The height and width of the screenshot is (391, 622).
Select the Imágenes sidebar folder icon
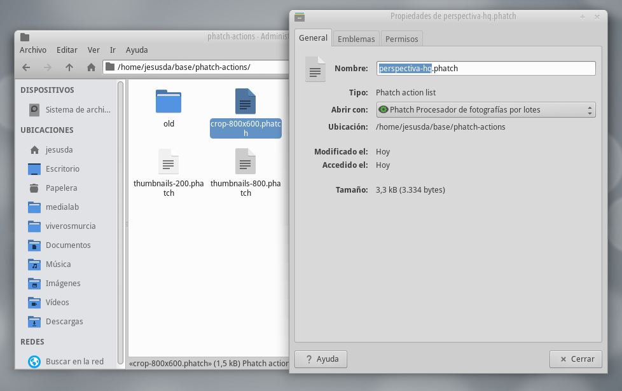pos(33,283)
